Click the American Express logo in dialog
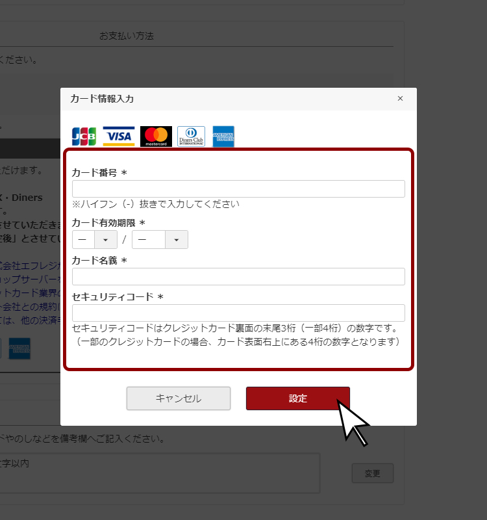The image size is (487, 520). pyautogui.click(x=223, y=136)
